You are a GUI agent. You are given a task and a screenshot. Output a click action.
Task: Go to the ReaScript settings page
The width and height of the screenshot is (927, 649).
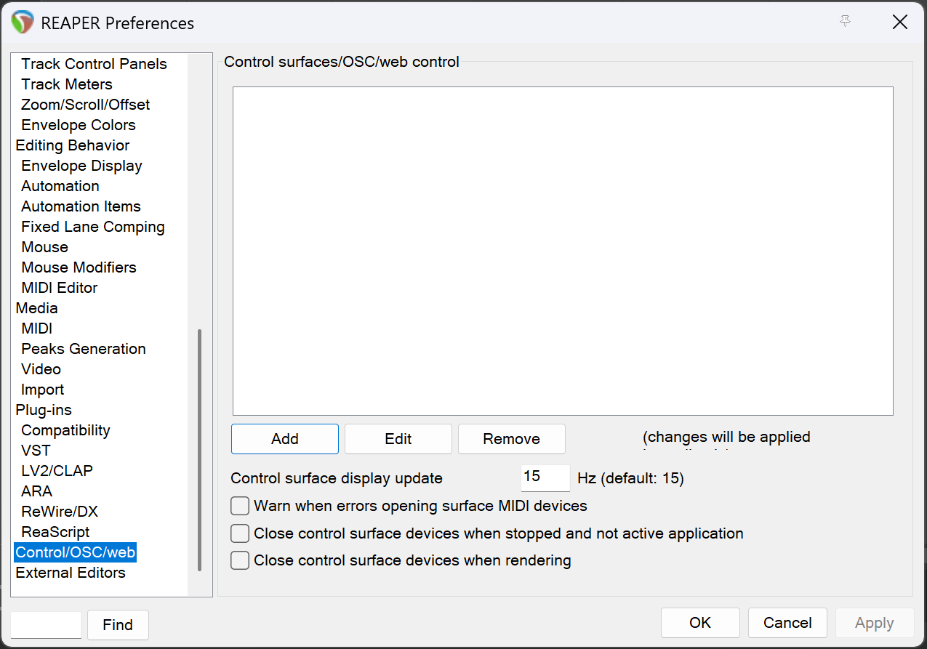(x=55, y=532)
